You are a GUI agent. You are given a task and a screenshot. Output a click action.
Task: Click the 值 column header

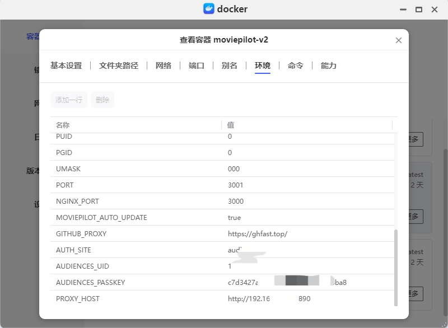tap(231, 125)
